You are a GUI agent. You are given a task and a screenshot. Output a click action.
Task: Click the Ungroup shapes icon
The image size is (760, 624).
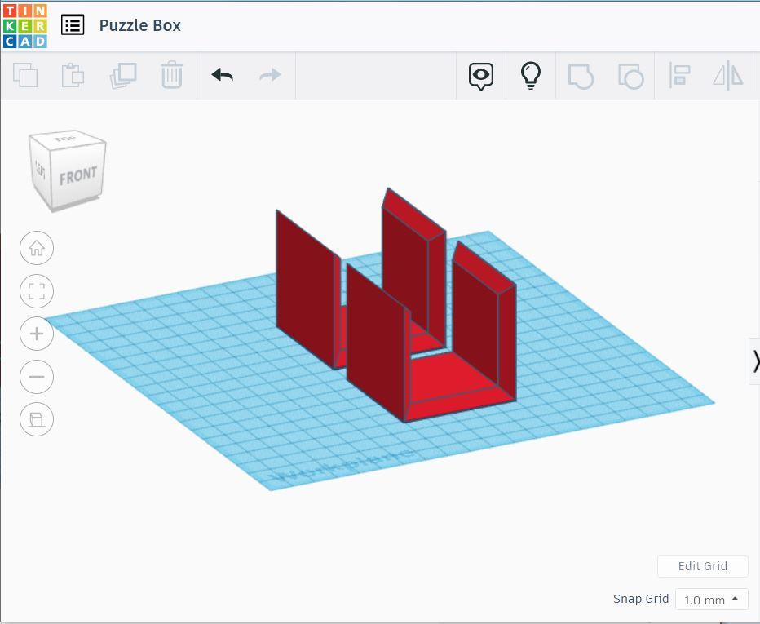click(630, 76)
